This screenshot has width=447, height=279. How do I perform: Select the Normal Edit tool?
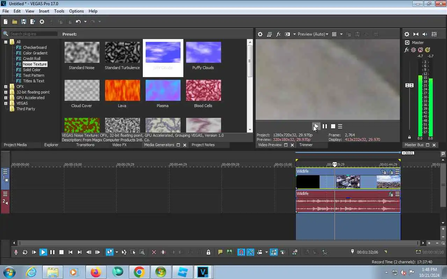[110, 252]
